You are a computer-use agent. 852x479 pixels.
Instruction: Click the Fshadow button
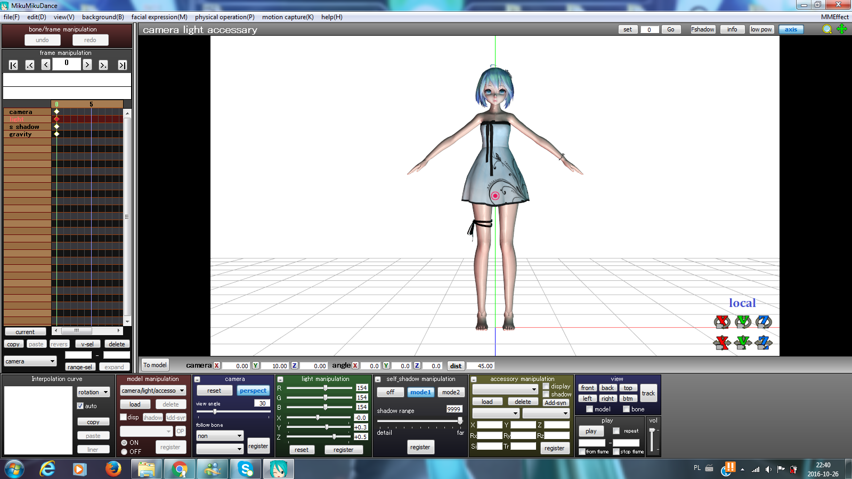[703, 29]
